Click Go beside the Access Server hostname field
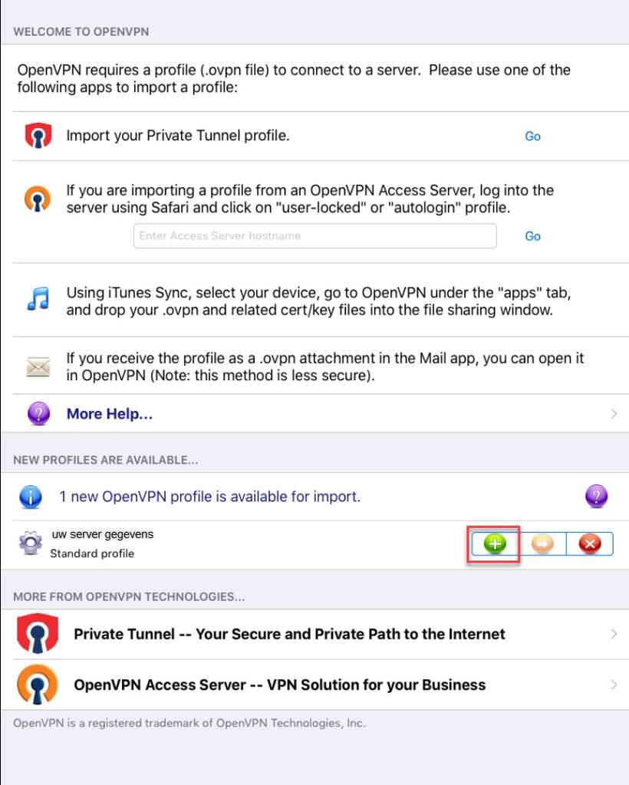 tap(532, 236)
